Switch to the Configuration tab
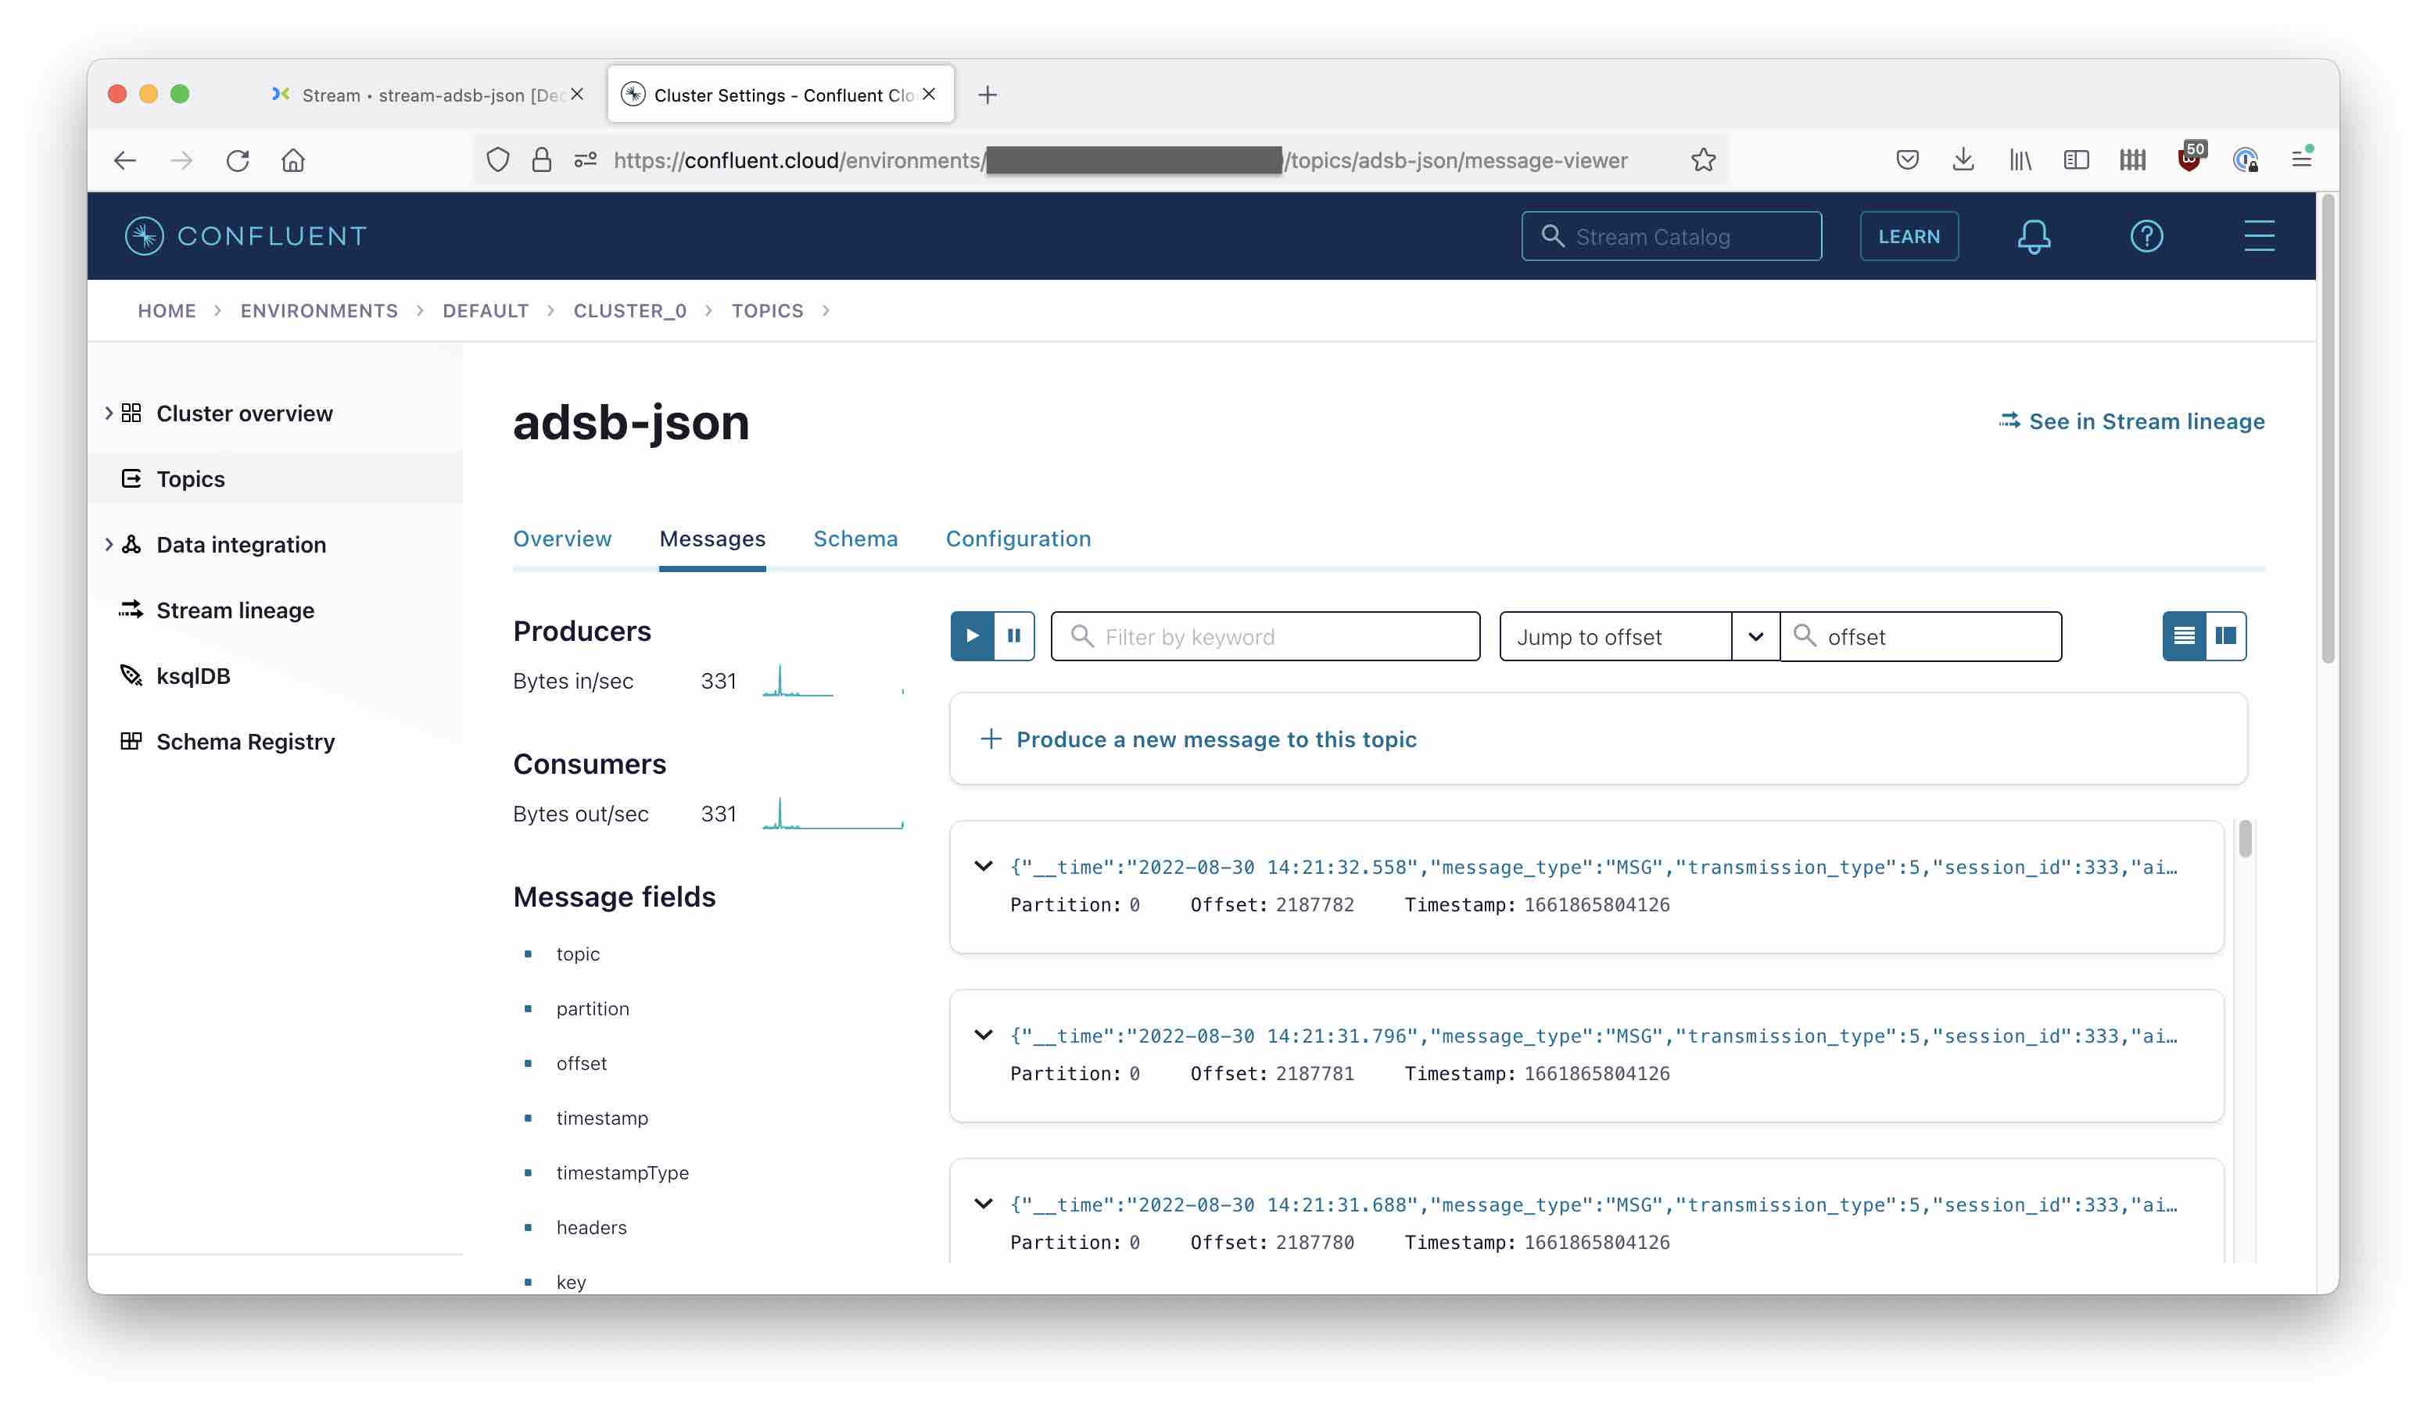Image resolution: width=2427 pixels, height=1410 pixels. point(1018,539)
